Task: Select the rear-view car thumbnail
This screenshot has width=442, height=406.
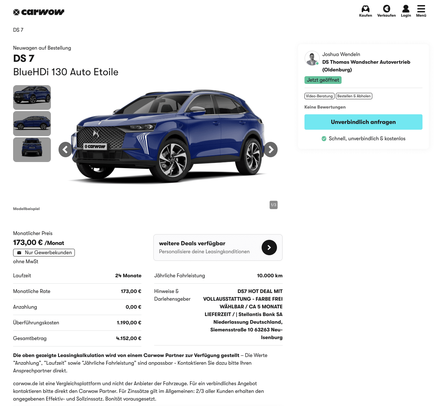Action: pos(32,150)
